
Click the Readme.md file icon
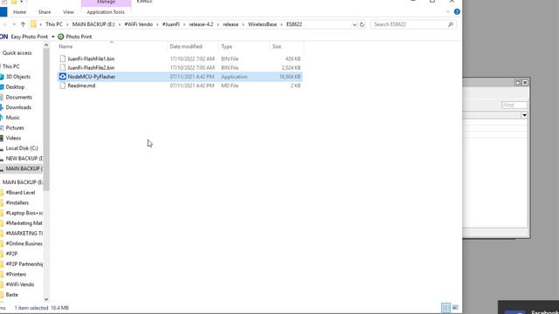coord(63,85)
